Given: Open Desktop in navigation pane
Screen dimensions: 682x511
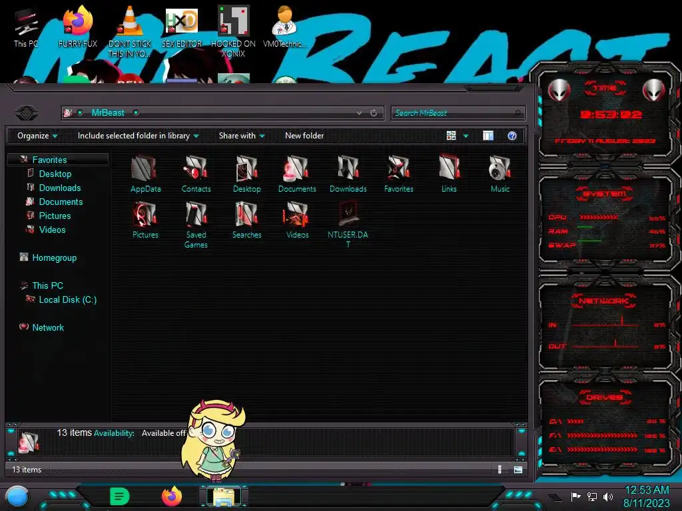Looking at the screenshot, I should pyautogui.click(x=55, y=174).
